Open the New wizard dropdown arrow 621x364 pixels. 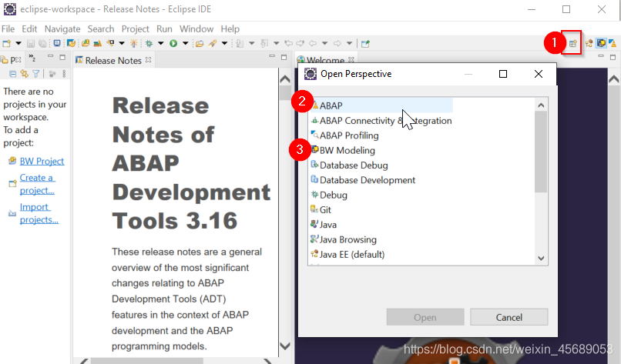click(18, 44)
